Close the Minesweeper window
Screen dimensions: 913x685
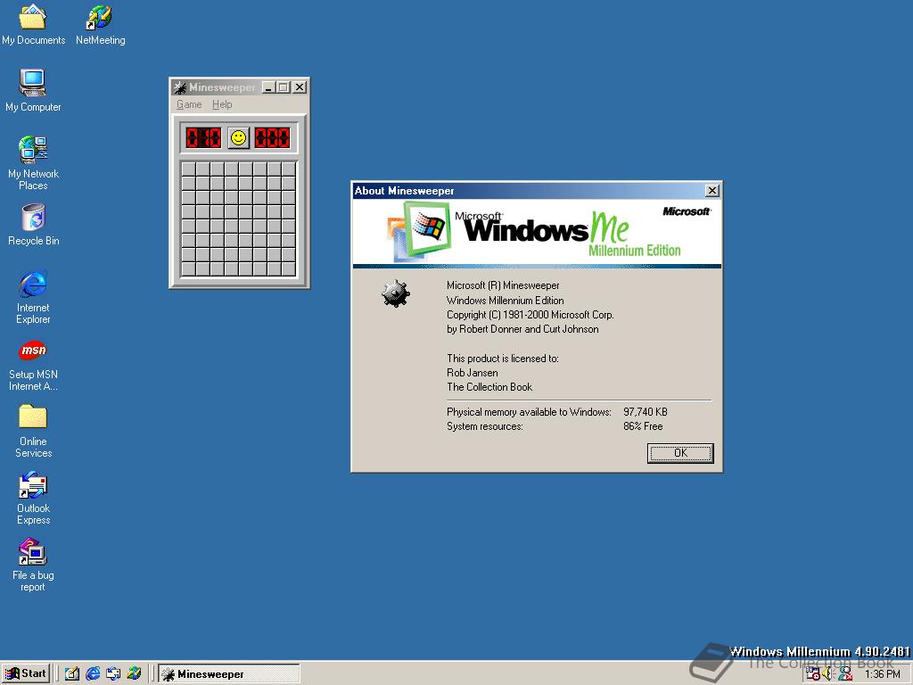pos(300,87)
